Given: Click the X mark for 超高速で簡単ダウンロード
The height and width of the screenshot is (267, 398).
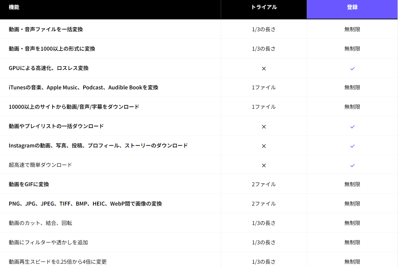Looking at the screenshot, I should click(x=264, y=165).
